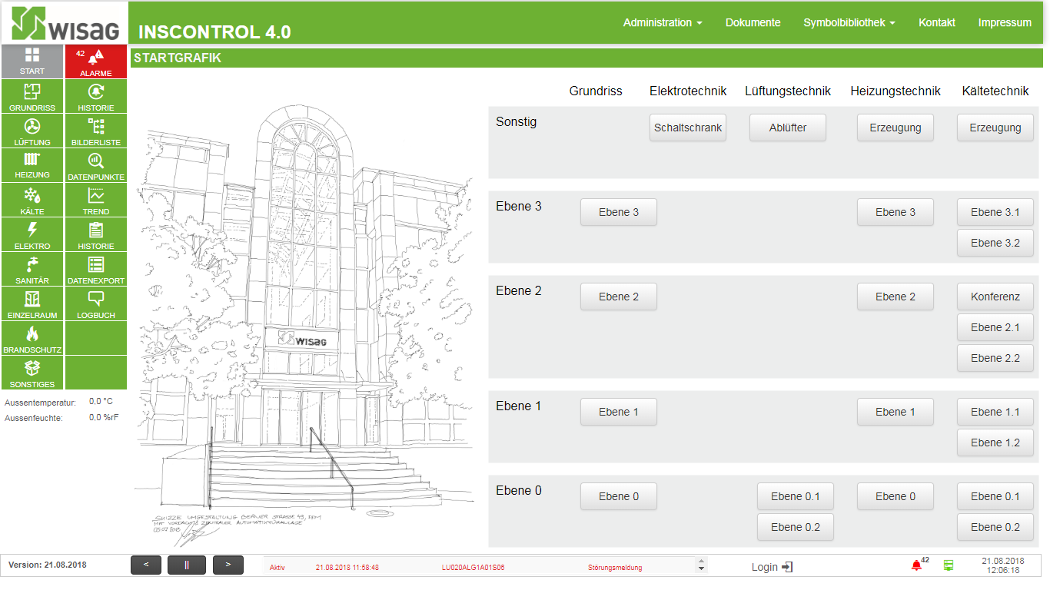Open the Ebene 2.1 button
The image size is (1050, 590).
click(995, 327)
